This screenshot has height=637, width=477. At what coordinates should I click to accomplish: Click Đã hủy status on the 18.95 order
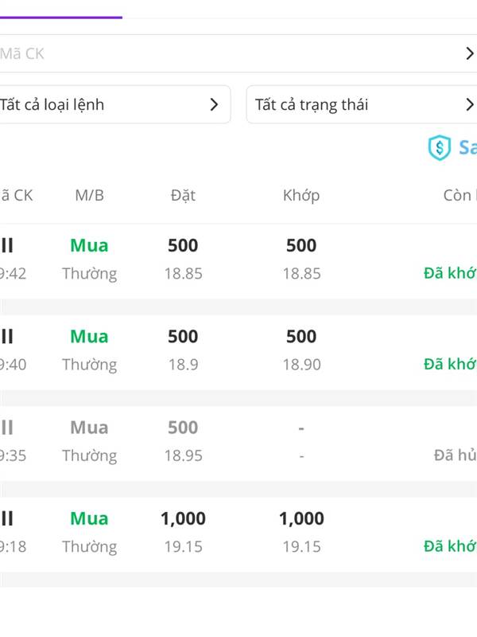(x=455, y=455)
